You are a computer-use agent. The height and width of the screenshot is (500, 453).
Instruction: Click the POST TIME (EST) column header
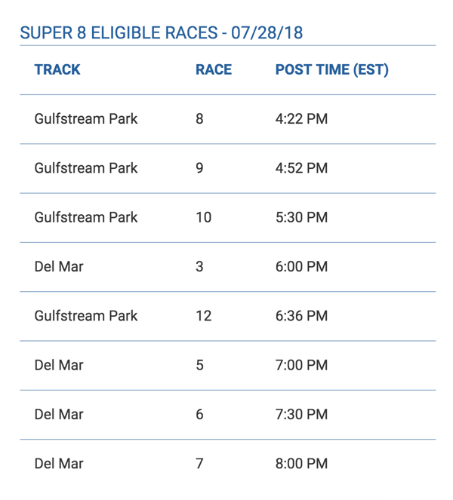[x=331, y=70]
